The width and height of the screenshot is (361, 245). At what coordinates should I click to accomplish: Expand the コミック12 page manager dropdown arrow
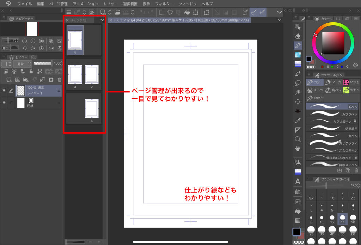pos(102,20)
